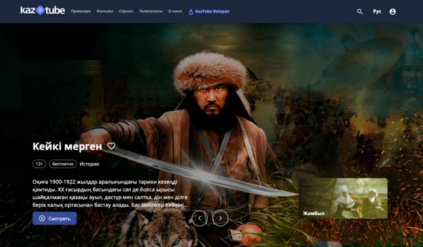Image resolution: width=423 pixels, height=247 pixels.
Task: Click the Бесплатно badge
Action: click(63, 164)
